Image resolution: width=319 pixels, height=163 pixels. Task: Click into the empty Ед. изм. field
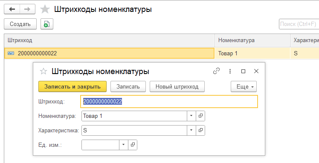pyautogui.click(x=100, y=145)
